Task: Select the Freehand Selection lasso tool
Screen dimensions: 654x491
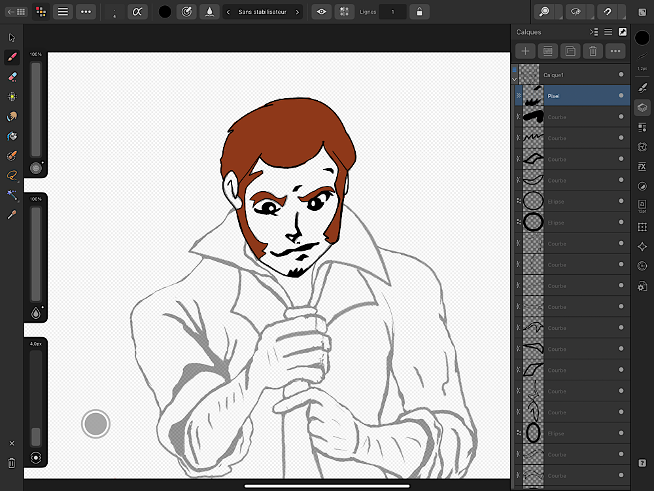Action: tap(12, 175)
